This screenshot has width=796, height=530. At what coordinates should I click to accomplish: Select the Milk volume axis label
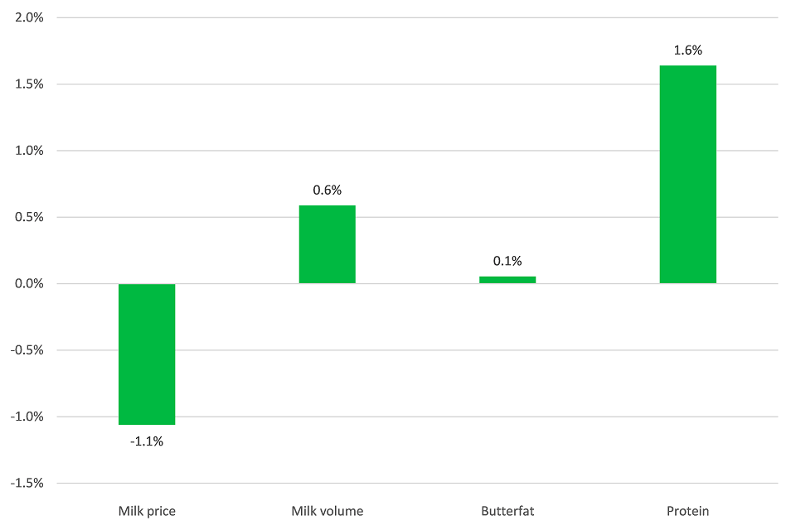327,511
